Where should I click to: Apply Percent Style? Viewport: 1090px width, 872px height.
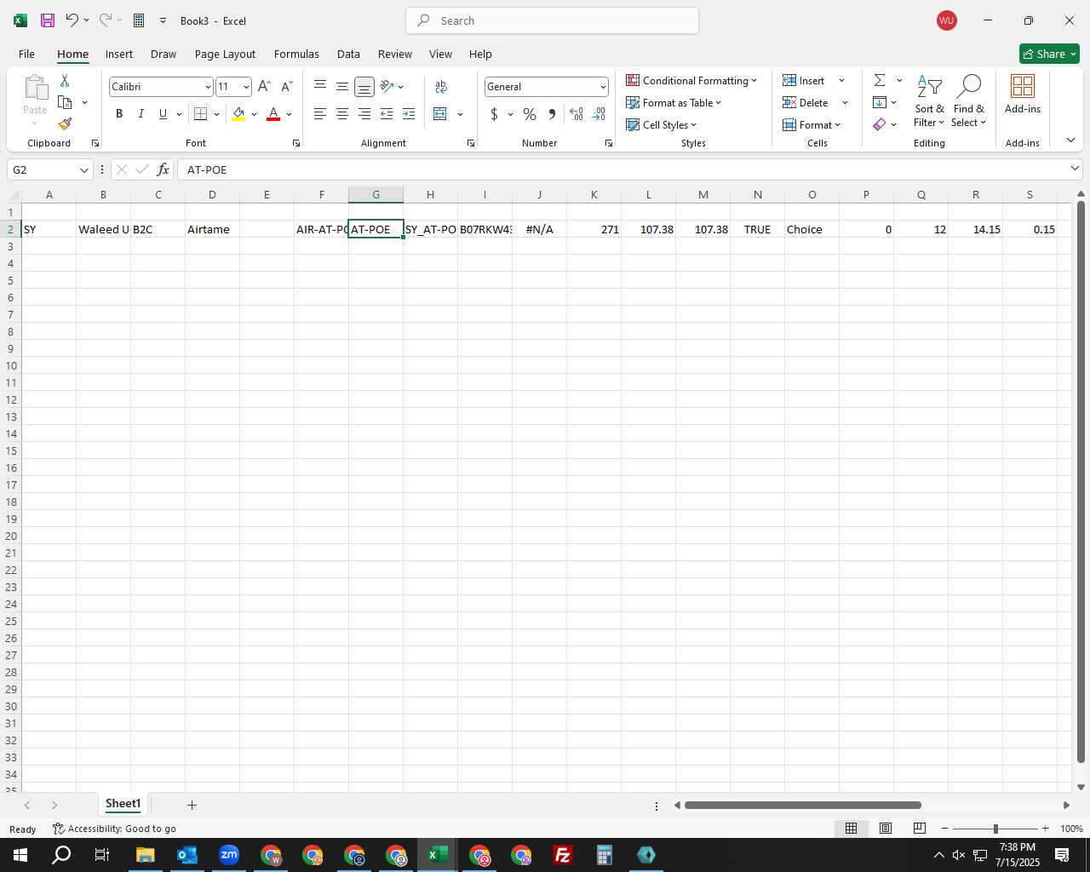click(530, 114)
